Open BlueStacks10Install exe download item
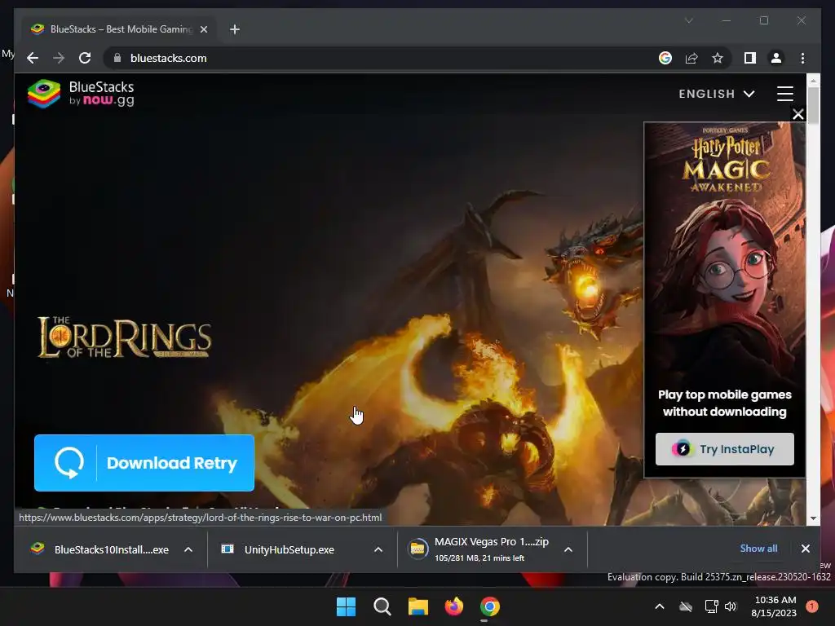Screen dimensions: 835x626 click(101, 549)
